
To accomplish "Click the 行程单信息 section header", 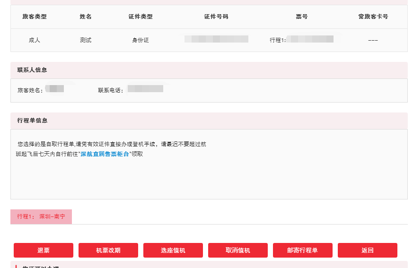I will pyautogui.click(x=32, y=121).
